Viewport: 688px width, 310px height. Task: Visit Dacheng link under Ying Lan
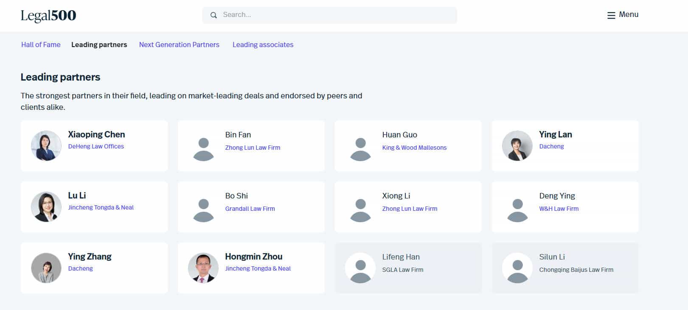coord(552,146)
